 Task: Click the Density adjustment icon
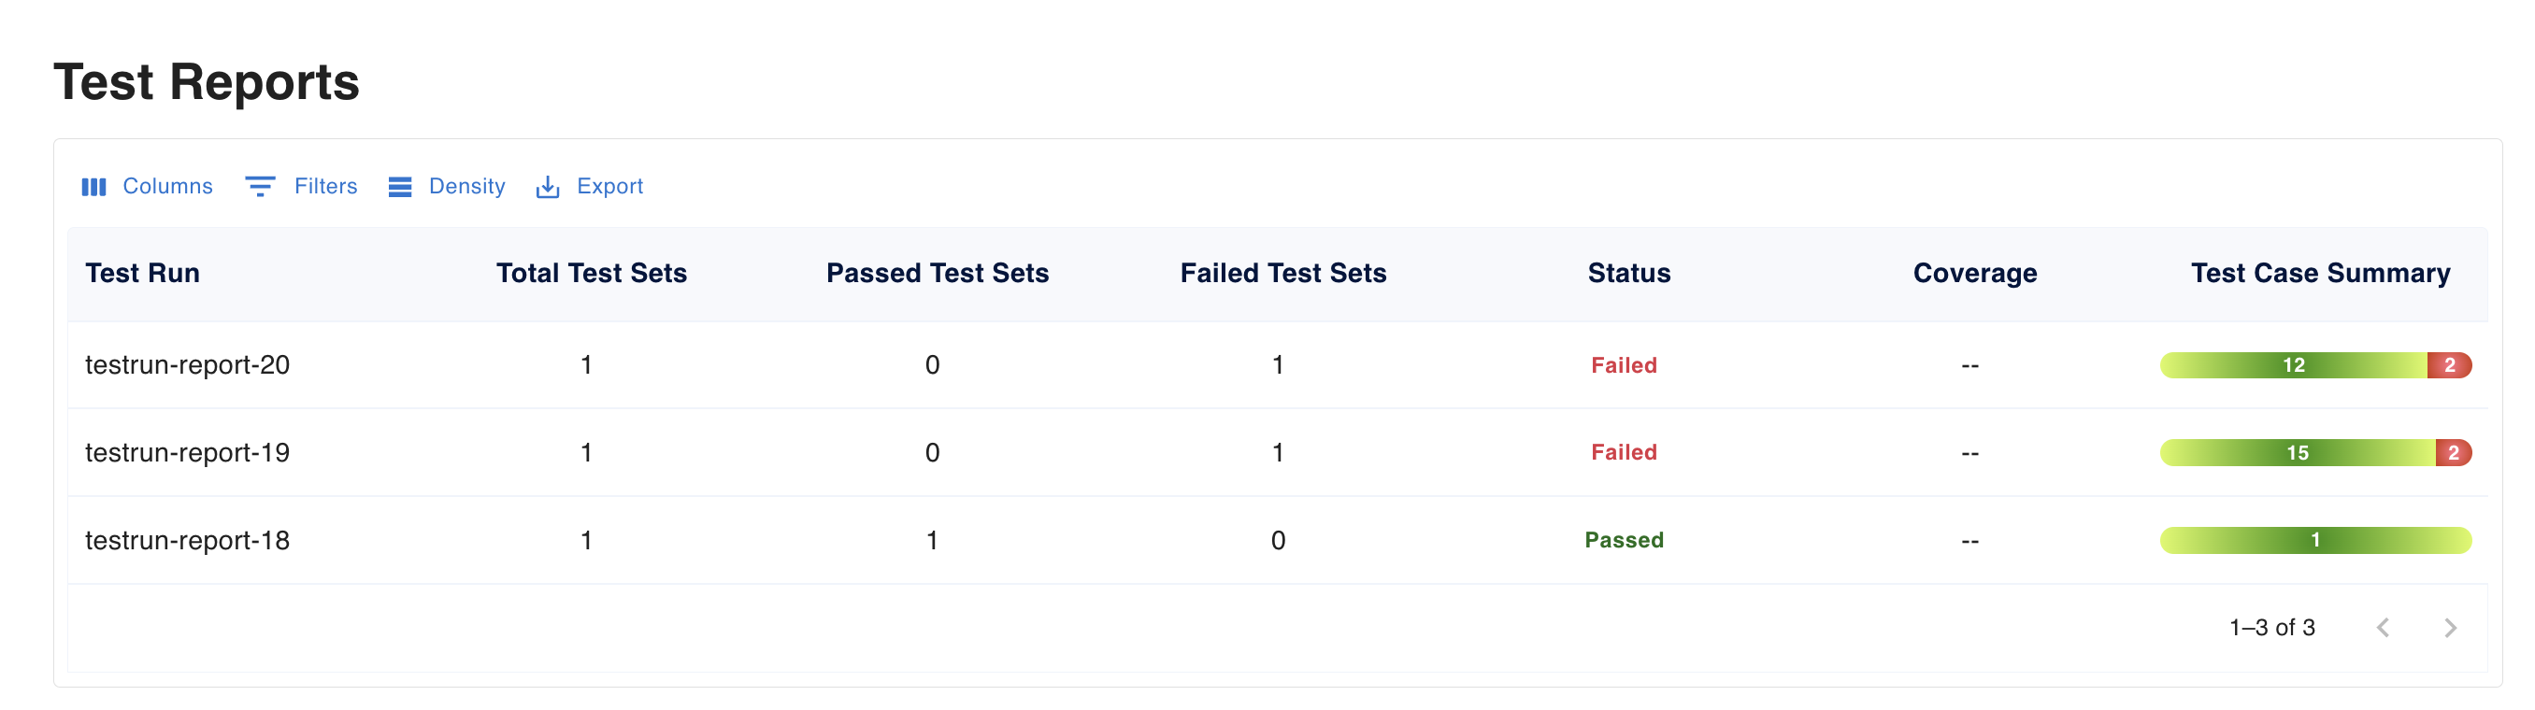tap(400, 186)
